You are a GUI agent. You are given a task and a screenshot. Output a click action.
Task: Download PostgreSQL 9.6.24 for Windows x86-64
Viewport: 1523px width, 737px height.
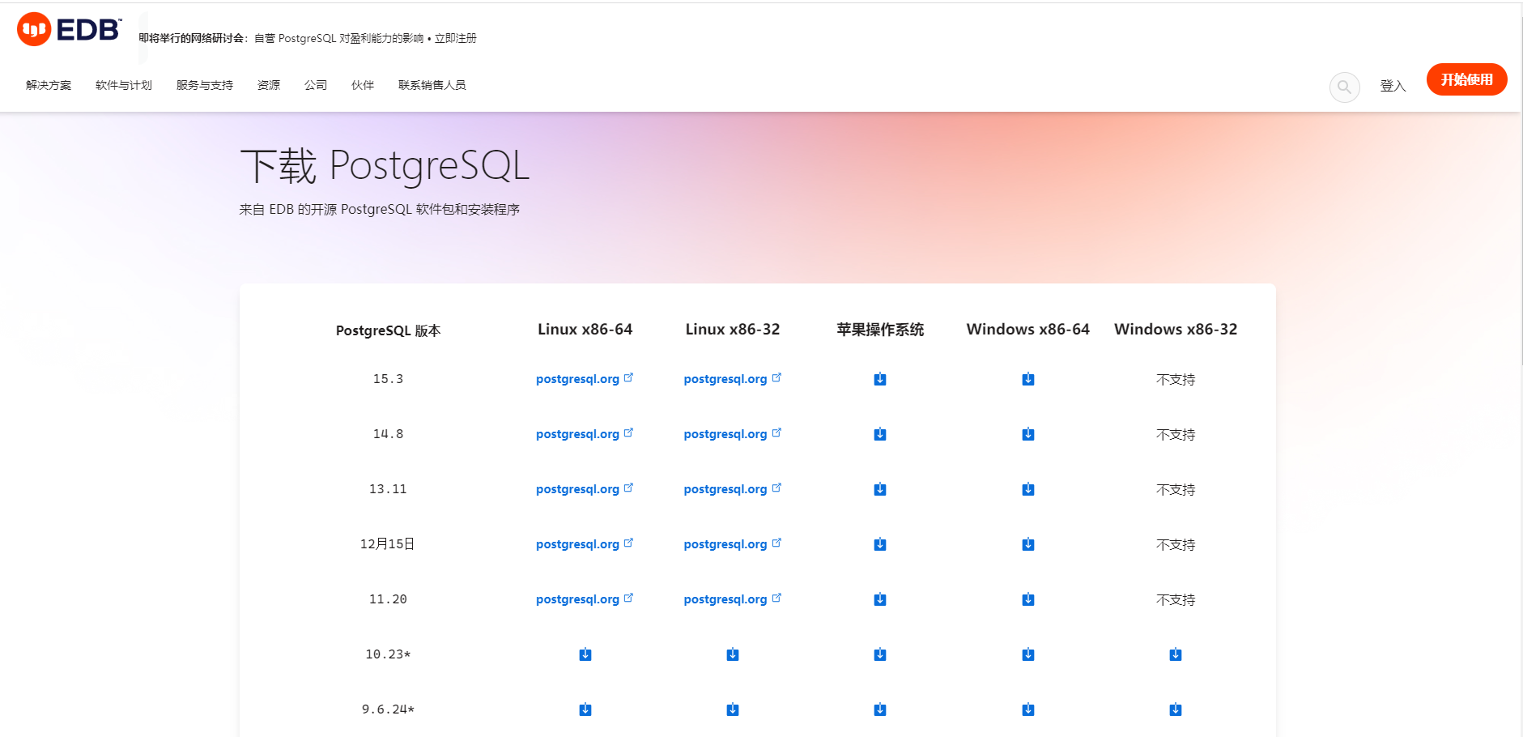click(x=1028, y=709)
